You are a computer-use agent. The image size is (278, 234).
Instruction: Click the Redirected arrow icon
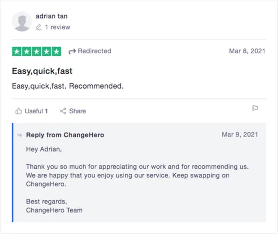pos(72,51)
